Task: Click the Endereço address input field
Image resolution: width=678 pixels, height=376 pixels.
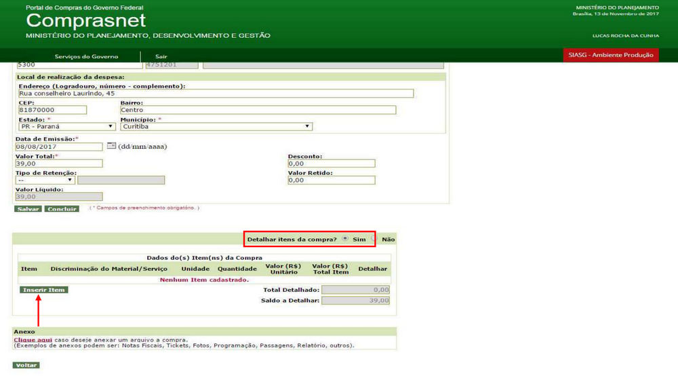Action: (216, 94)
